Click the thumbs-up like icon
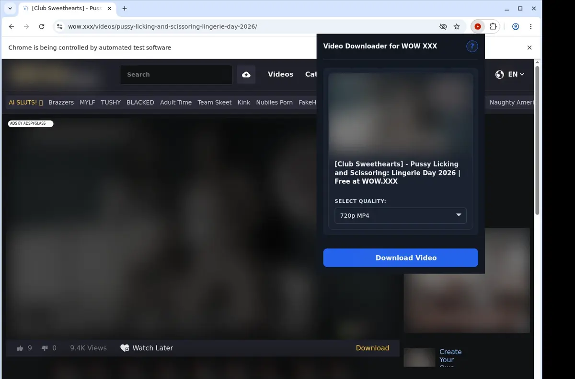The width and height of the screenshot is (575, 379). (x=20, y=348)
